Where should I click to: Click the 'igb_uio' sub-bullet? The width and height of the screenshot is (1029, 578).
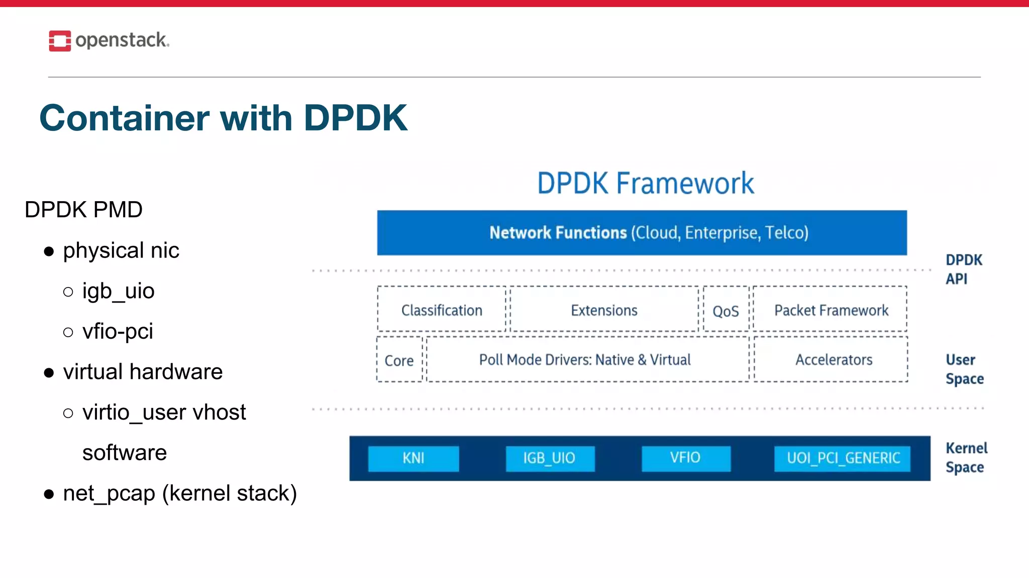118,291
